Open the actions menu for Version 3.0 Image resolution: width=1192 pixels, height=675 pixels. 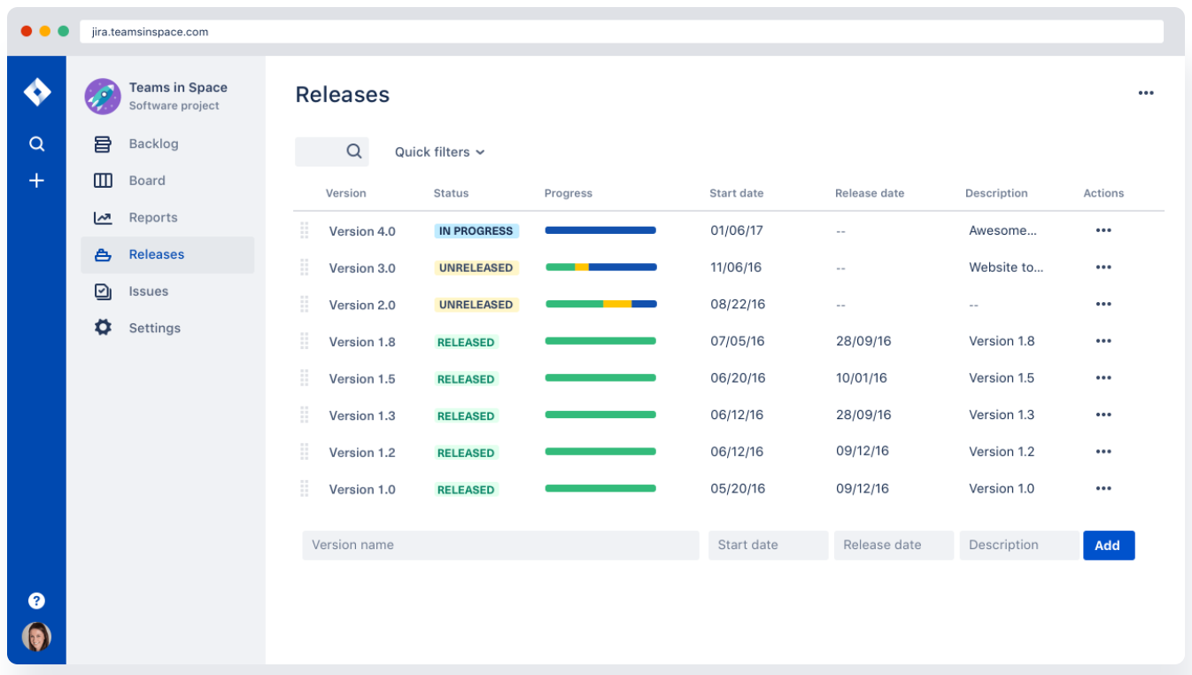pyautogui.click(x=1103, y=268)
